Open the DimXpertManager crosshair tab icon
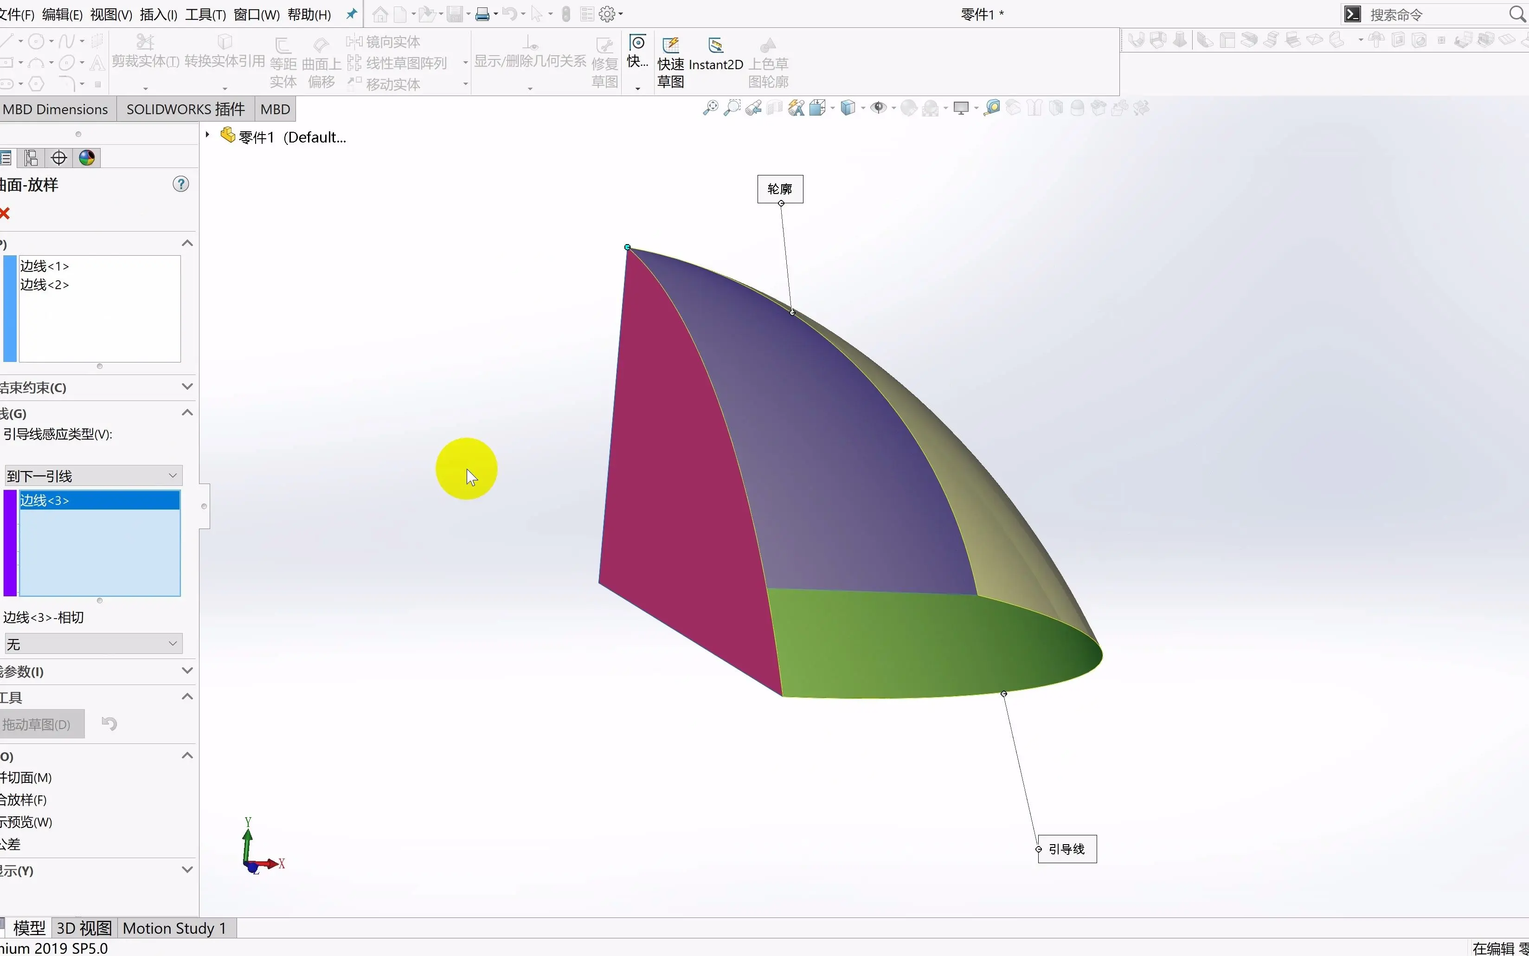Viewport: 1529px width, 956px height. pos(59,157)
